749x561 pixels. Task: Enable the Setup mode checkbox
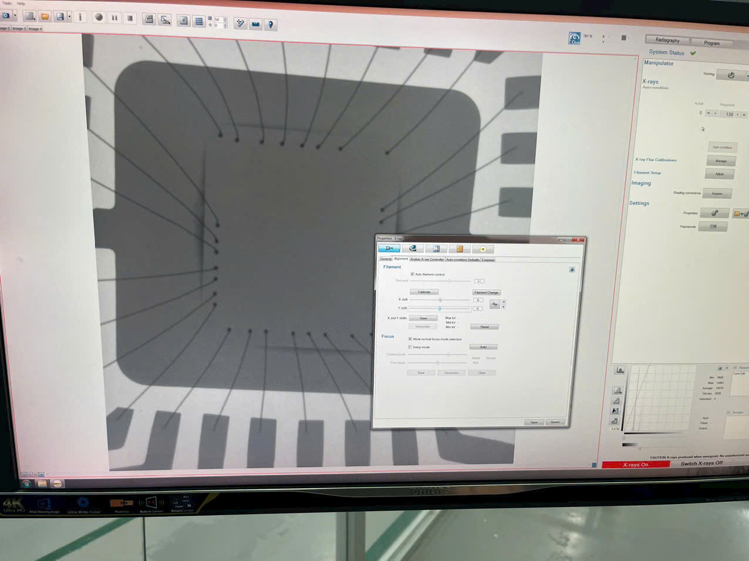tap(410, 347)
